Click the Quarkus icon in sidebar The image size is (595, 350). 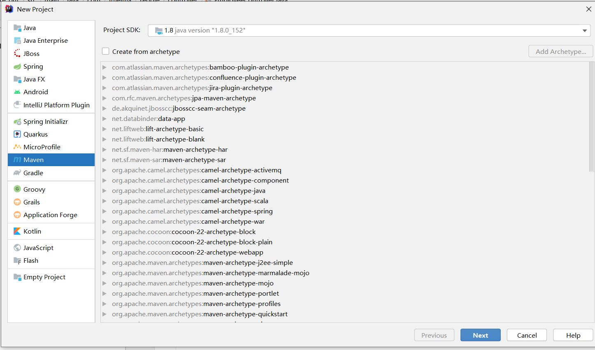pos(17,134)
